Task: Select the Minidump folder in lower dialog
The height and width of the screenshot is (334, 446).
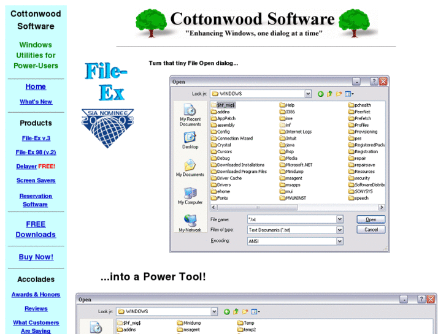Action: pos(189,323)
